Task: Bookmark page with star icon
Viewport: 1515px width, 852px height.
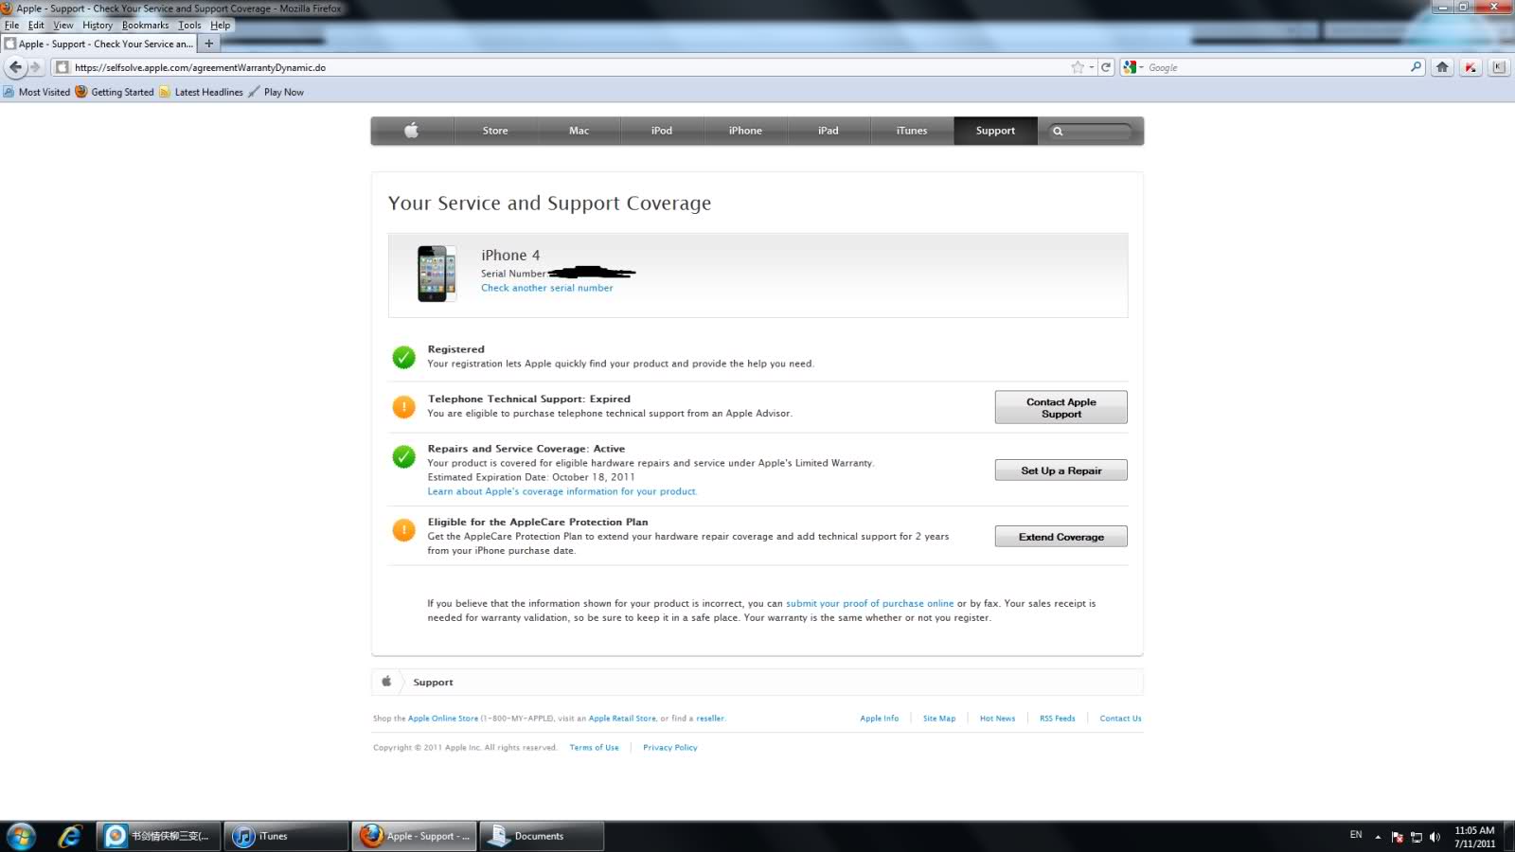Action: 1078,67
